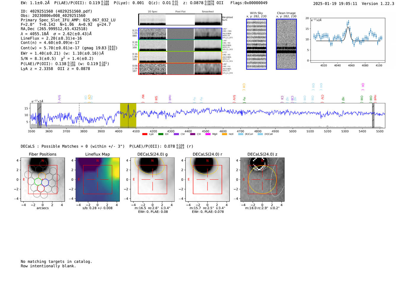Viewport: 415px width, 282px height.
Task: Open the Fiber Positions panel
Action: point(43,180)
